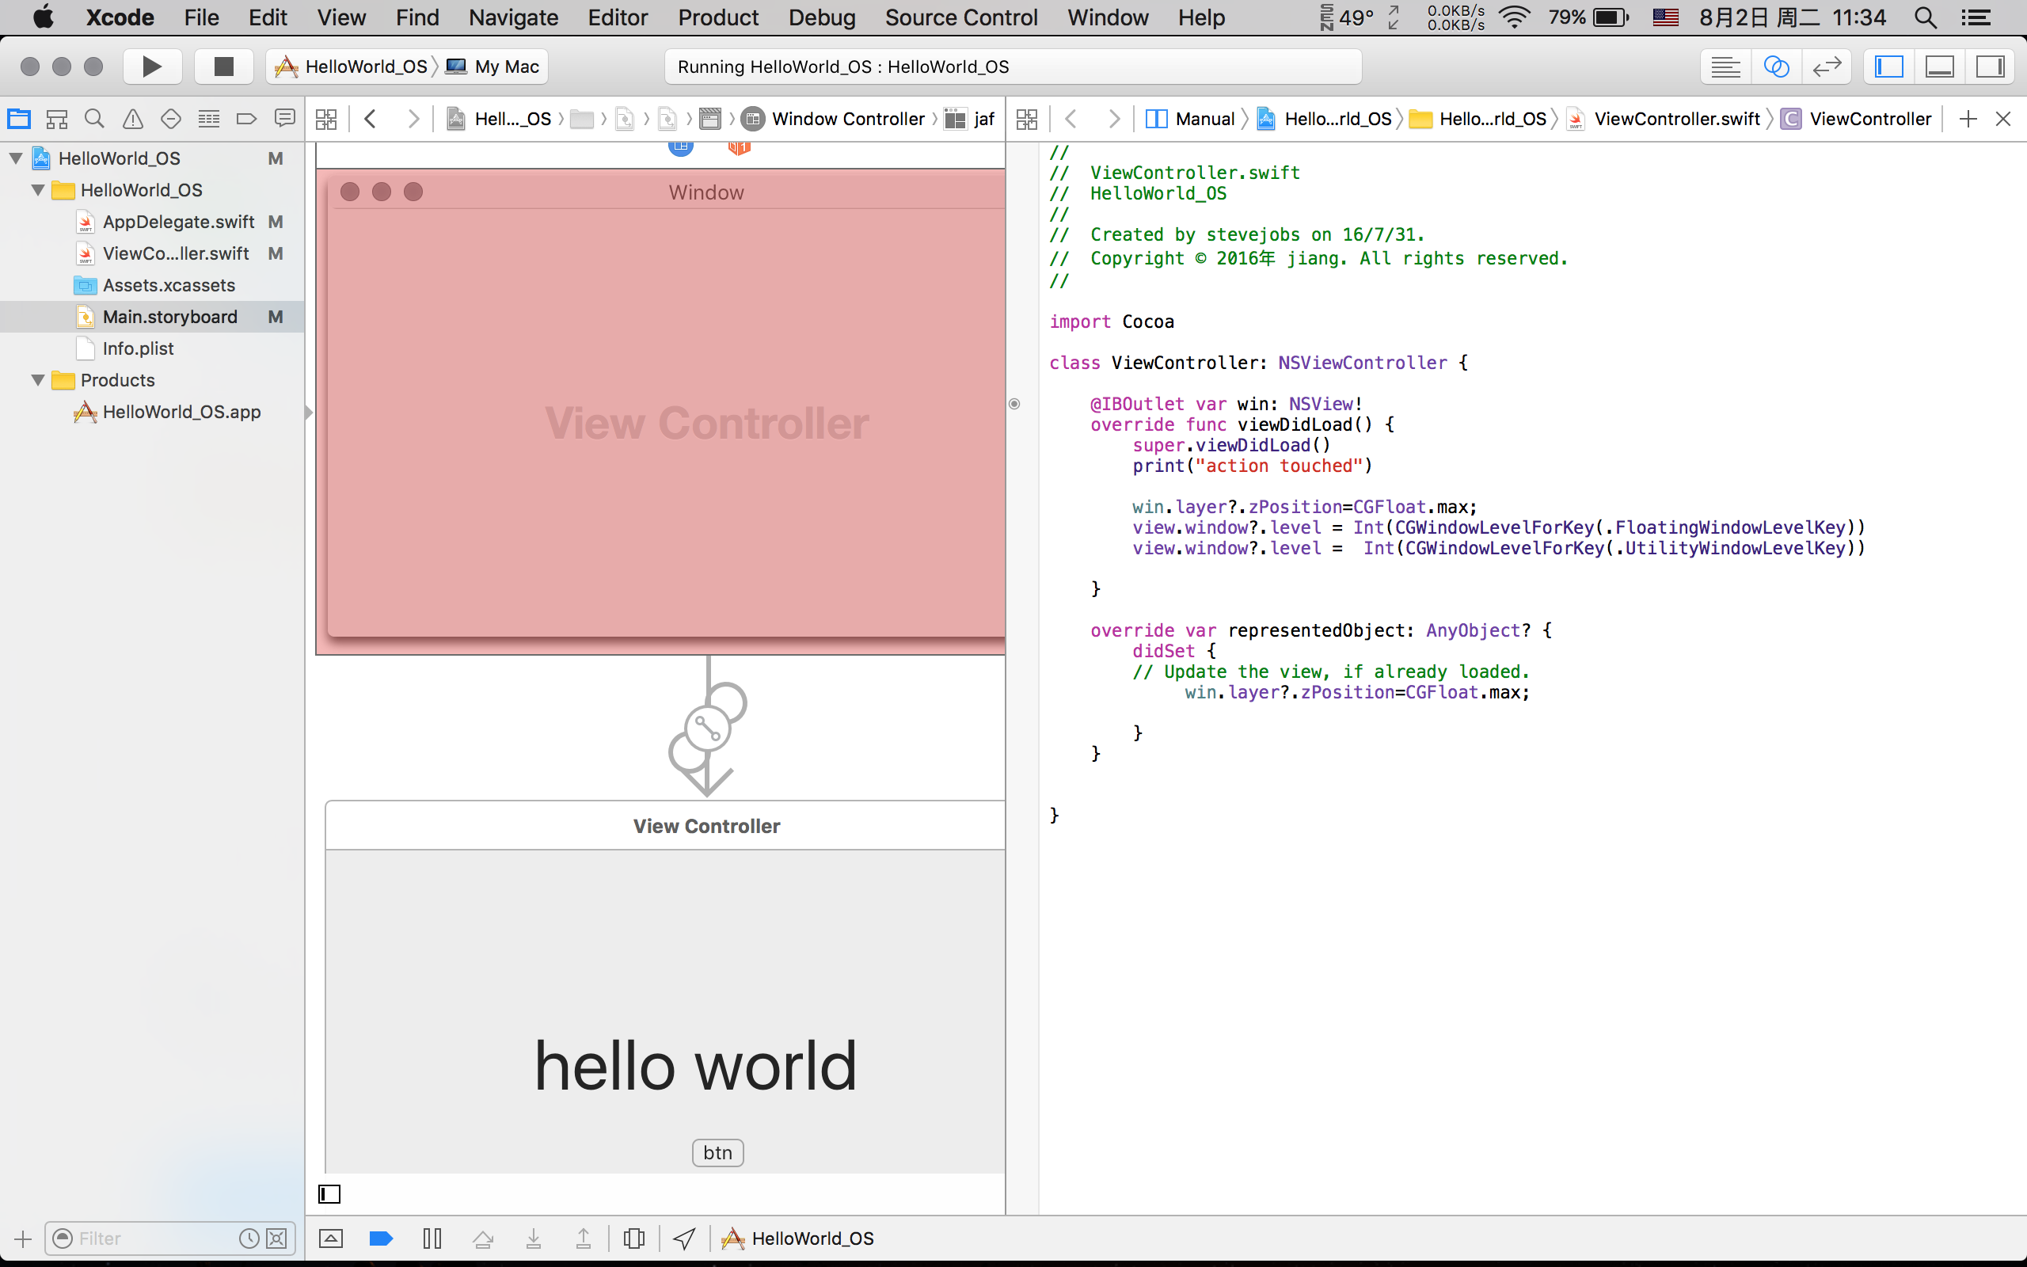Click the Stop button in the Xcode toolbar
2027x1267 pixels.
point(222,67)
